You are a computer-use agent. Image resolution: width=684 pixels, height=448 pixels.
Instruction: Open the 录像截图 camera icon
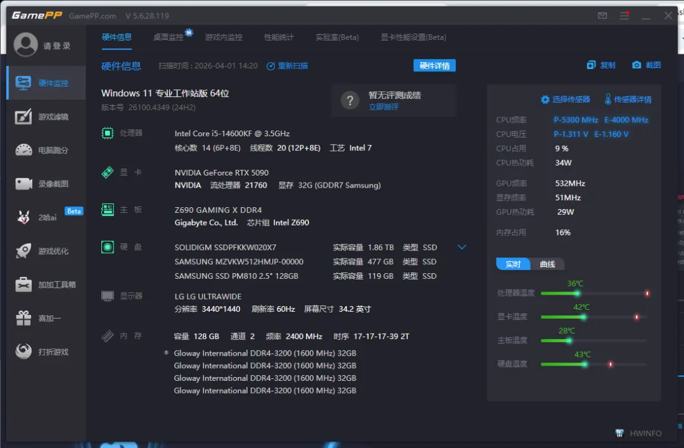click(23, 184)
